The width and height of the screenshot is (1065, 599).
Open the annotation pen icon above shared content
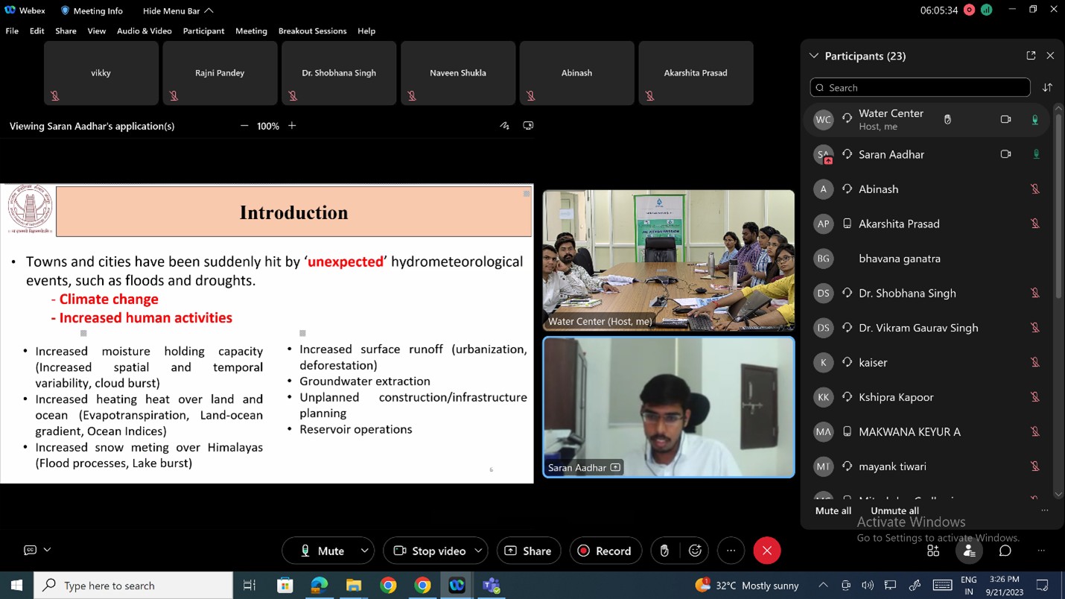(504, 126)
